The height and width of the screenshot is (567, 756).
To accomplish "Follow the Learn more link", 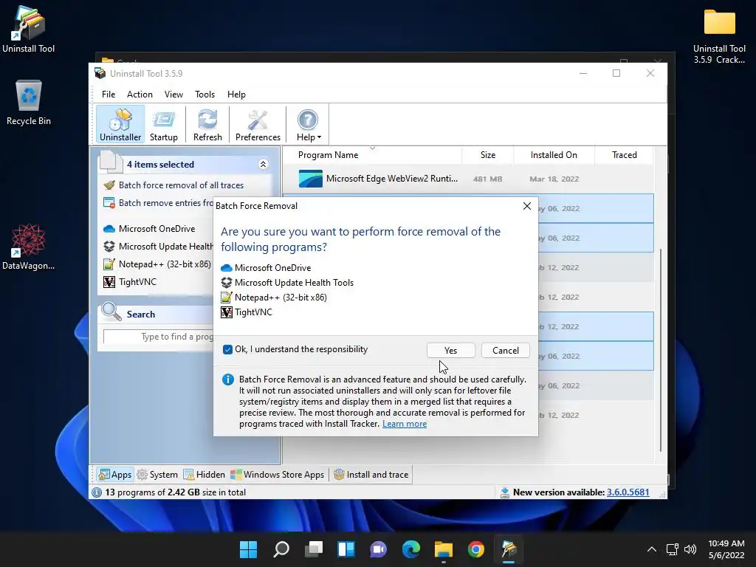I will (405, 424).
